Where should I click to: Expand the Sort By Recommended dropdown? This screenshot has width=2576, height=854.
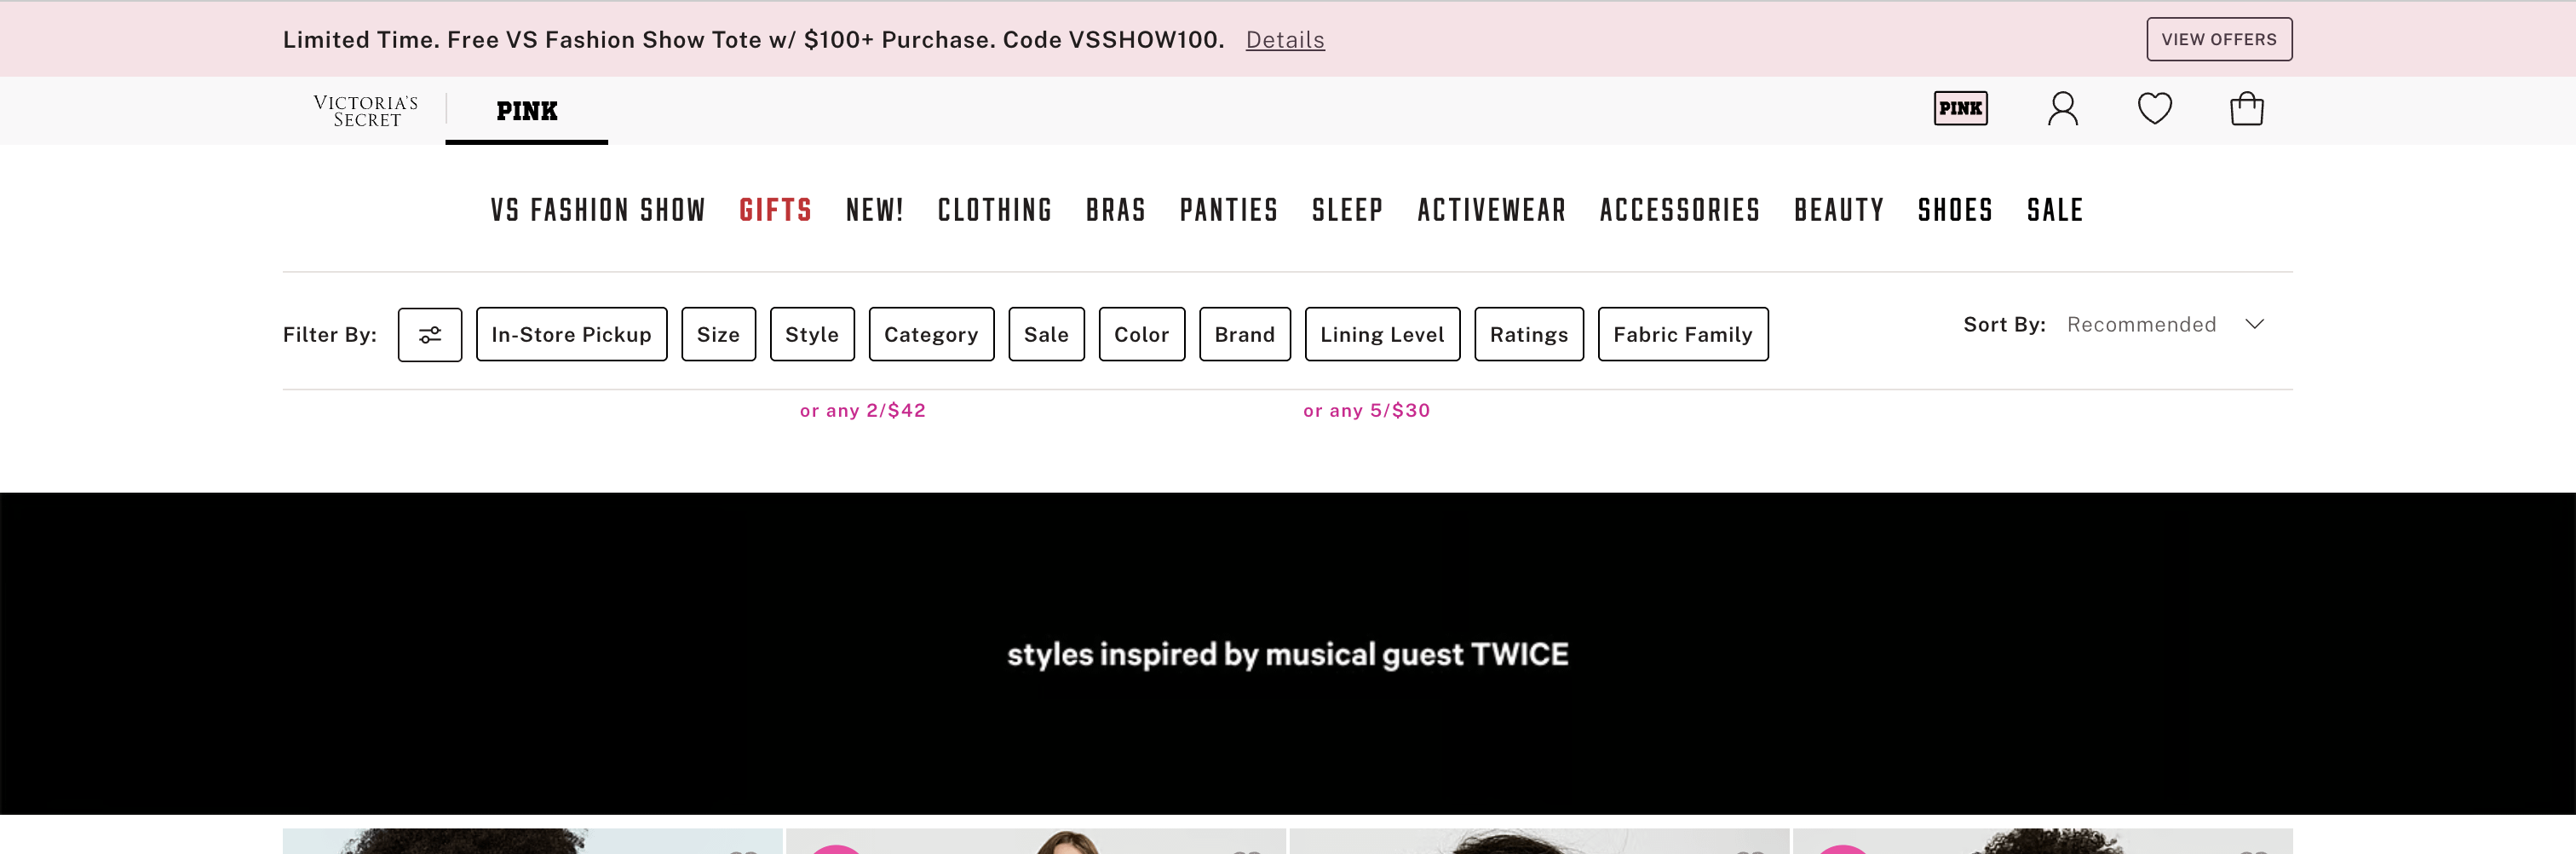(2164, 325)
